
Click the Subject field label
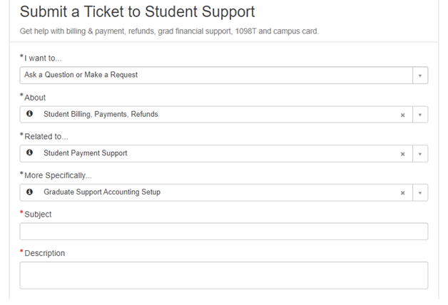[38, 214]
